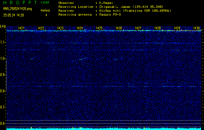This screenshot has width=204, height=130.
Task: Click the version number 1.00f
Action: click(45, 3)
